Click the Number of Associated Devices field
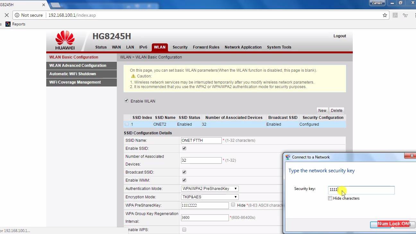This screenshot has height=234, width=416. (201, 160)
